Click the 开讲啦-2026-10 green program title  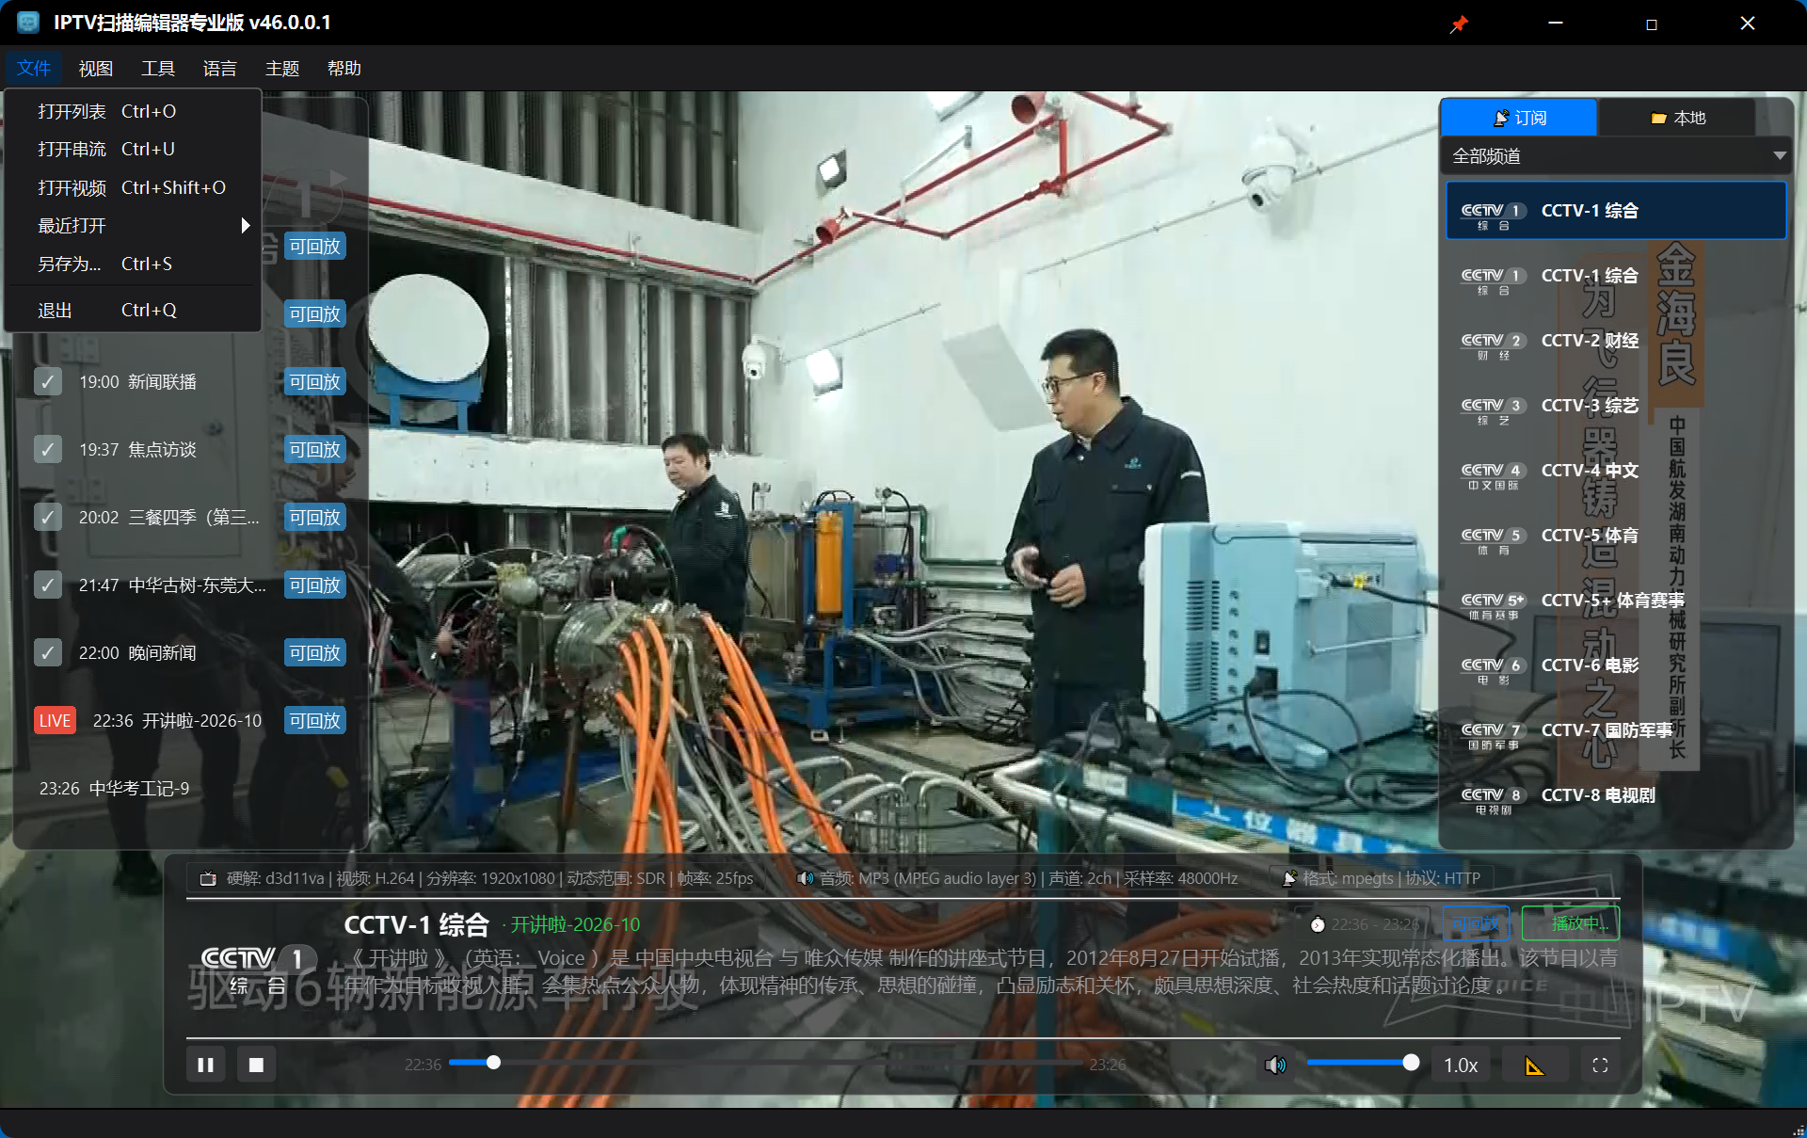tap(575, 924)
